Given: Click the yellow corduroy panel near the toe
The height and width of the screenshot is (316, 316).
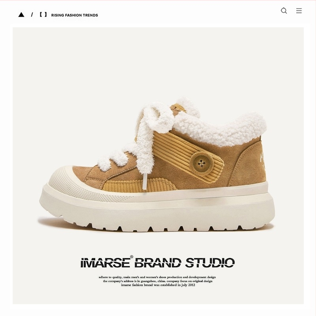Looking at the screenshot, I should 139,186.
